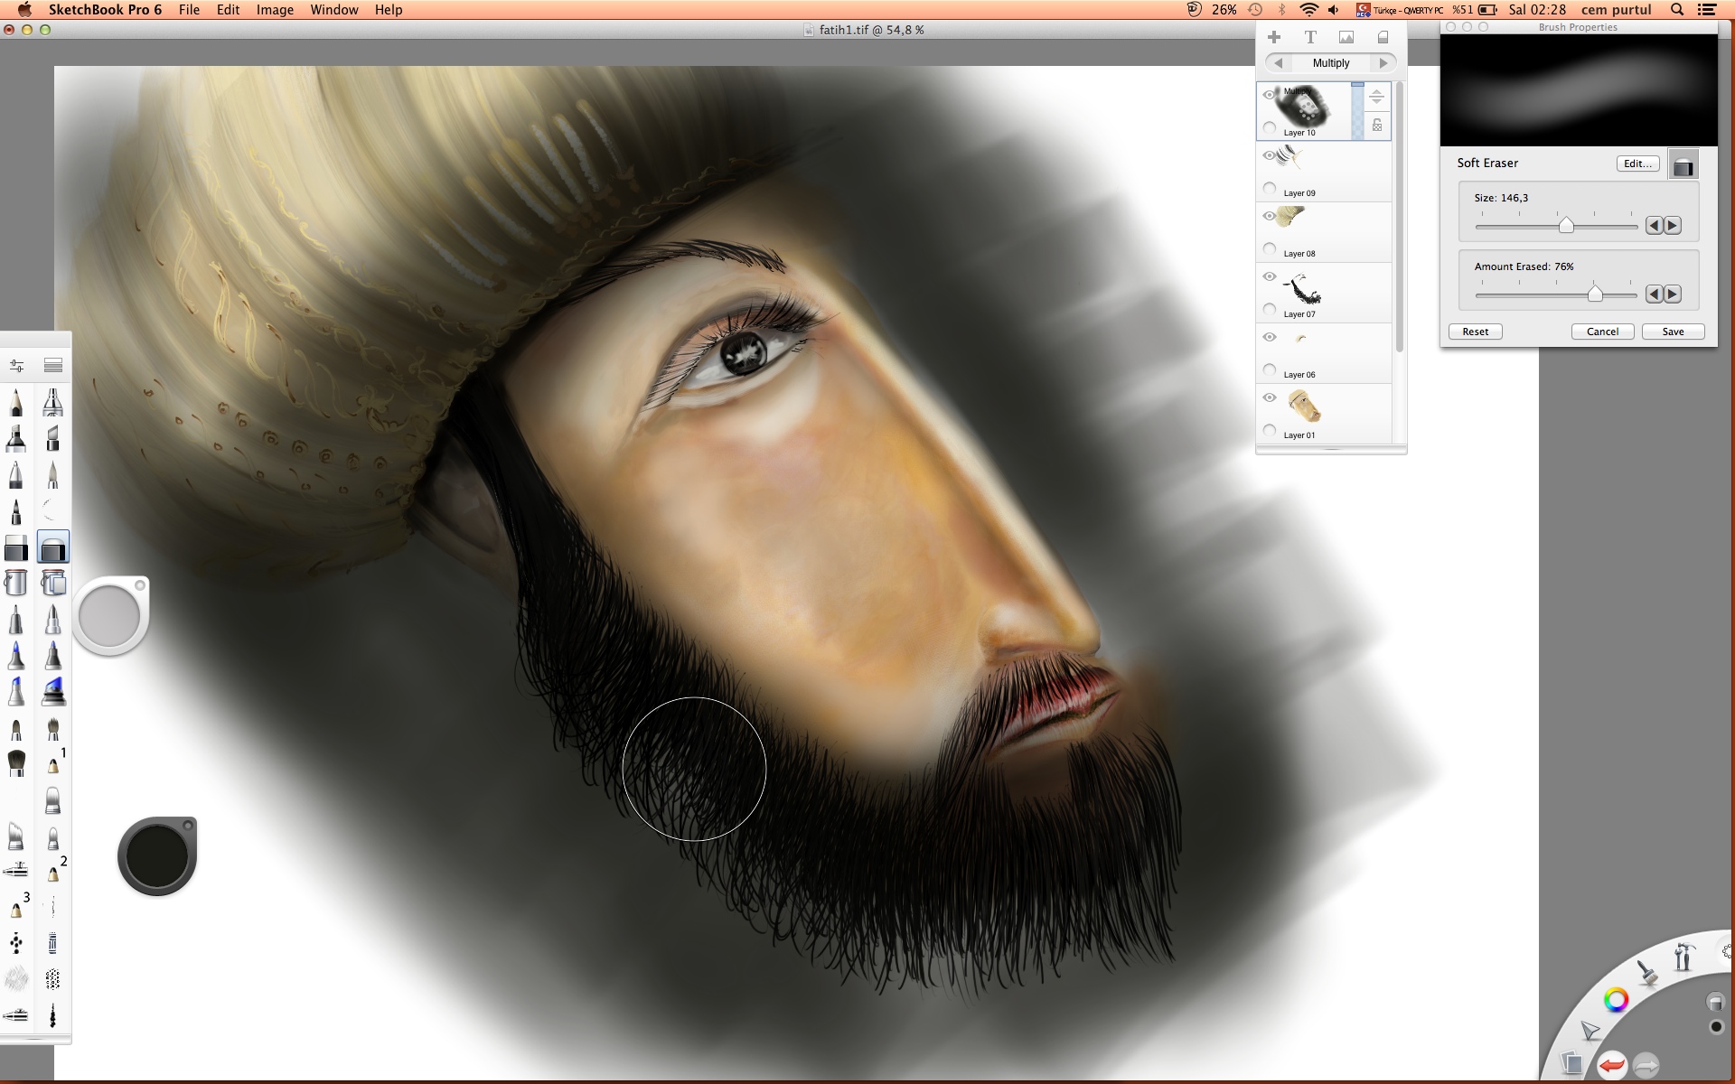The image size is (1735, 1084).
Task: Hide Layer 01 with the eye icon
Action: click(x=1270, y=397)
